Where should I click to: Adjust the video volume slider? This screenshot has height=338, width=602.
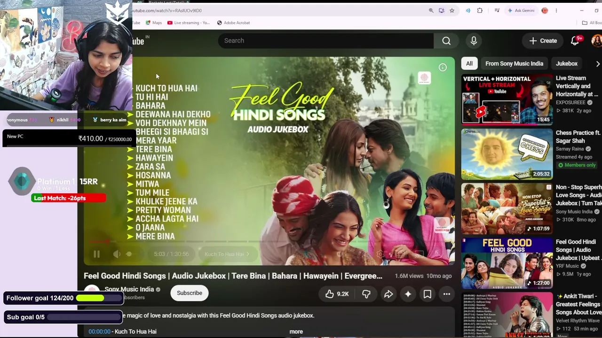point(131,254)
